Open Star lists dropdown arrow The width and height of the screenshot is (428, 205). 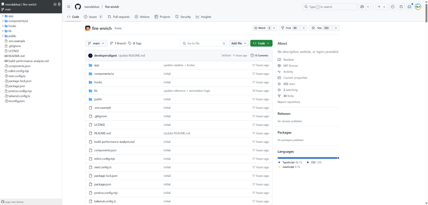[336, 28]
